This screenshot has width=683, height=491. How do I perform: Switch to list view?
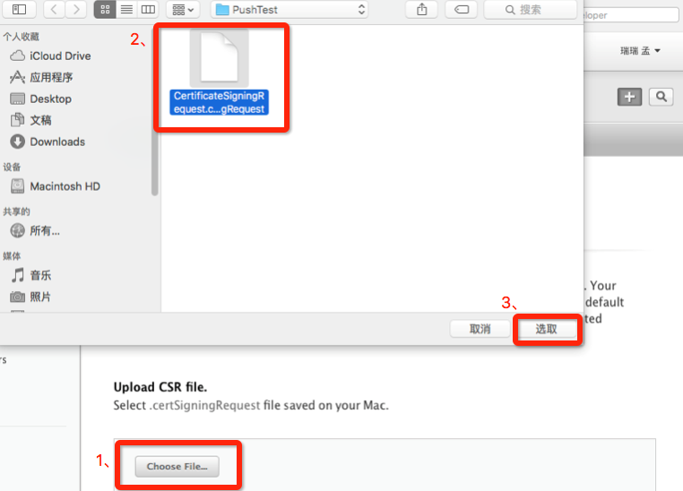(x=126, y=9)
